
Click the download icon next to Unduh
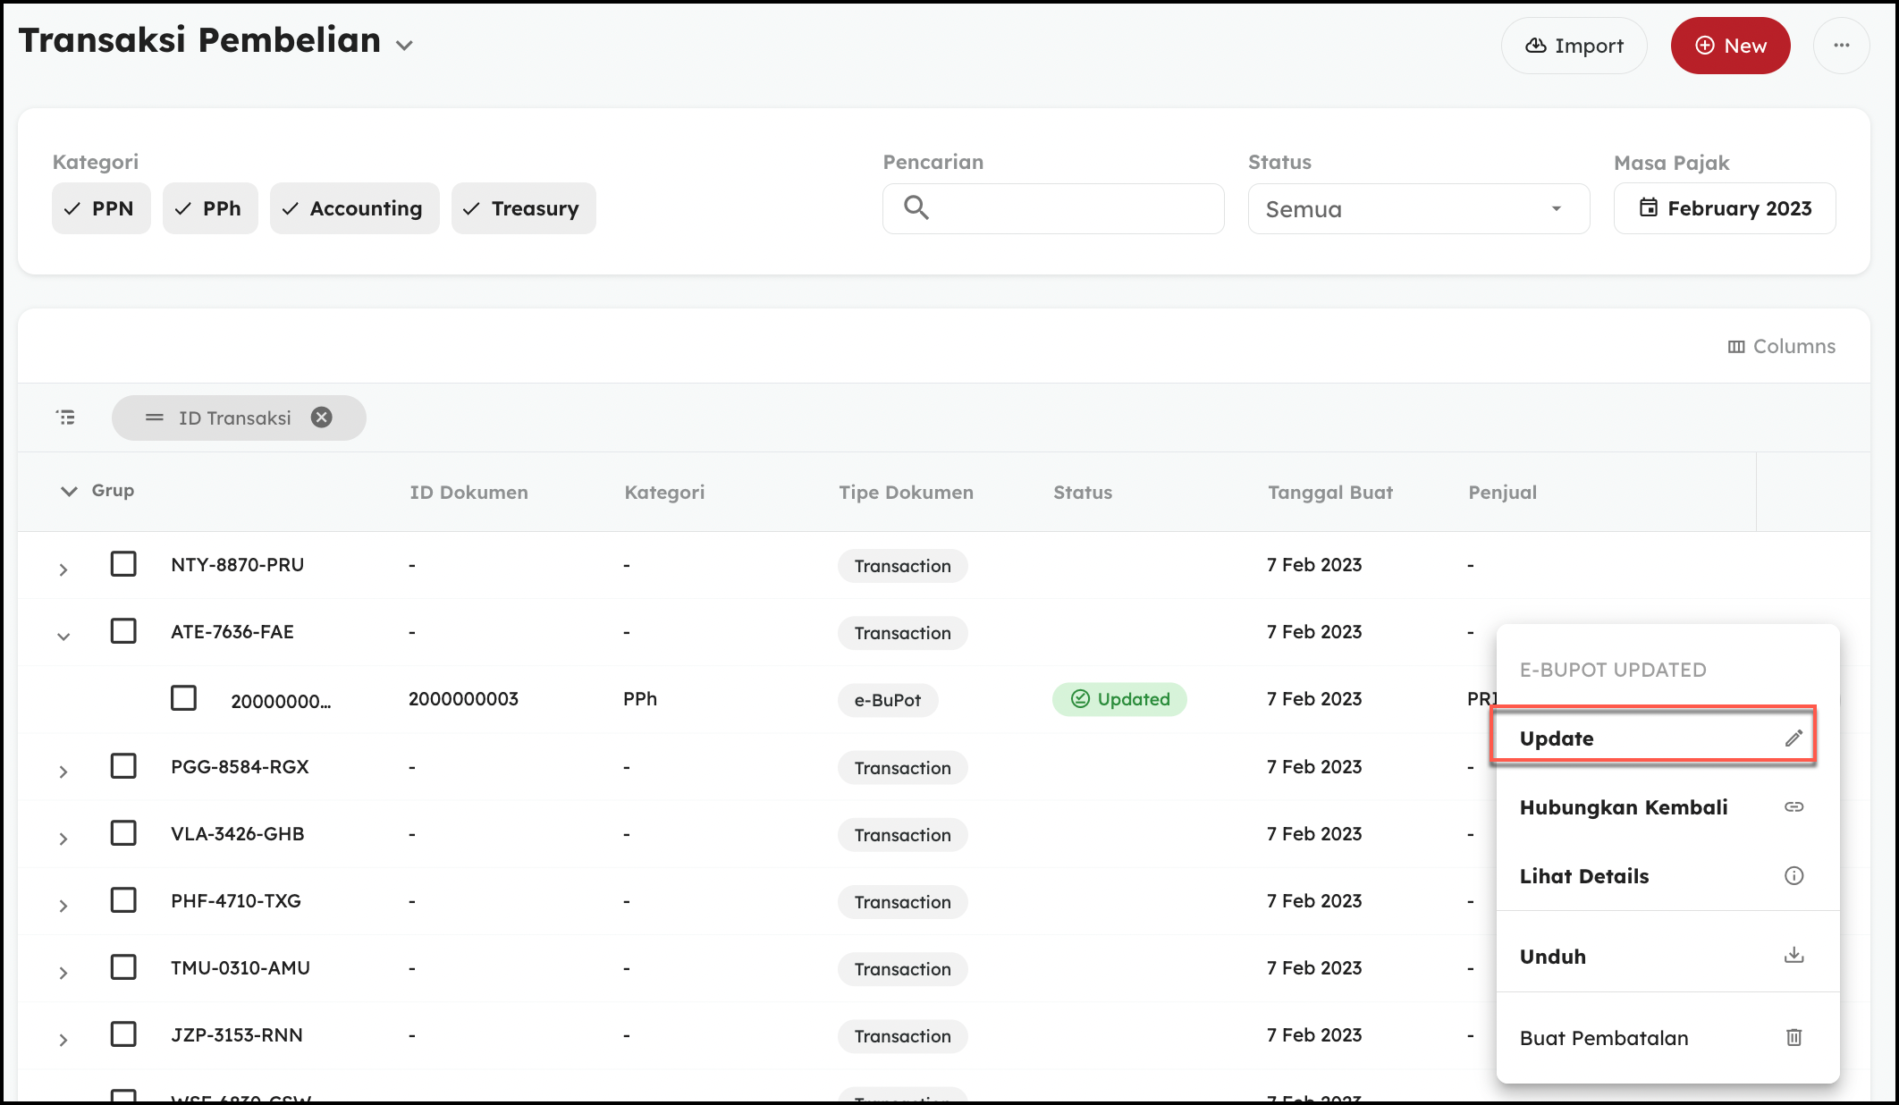coord(1793,956)
